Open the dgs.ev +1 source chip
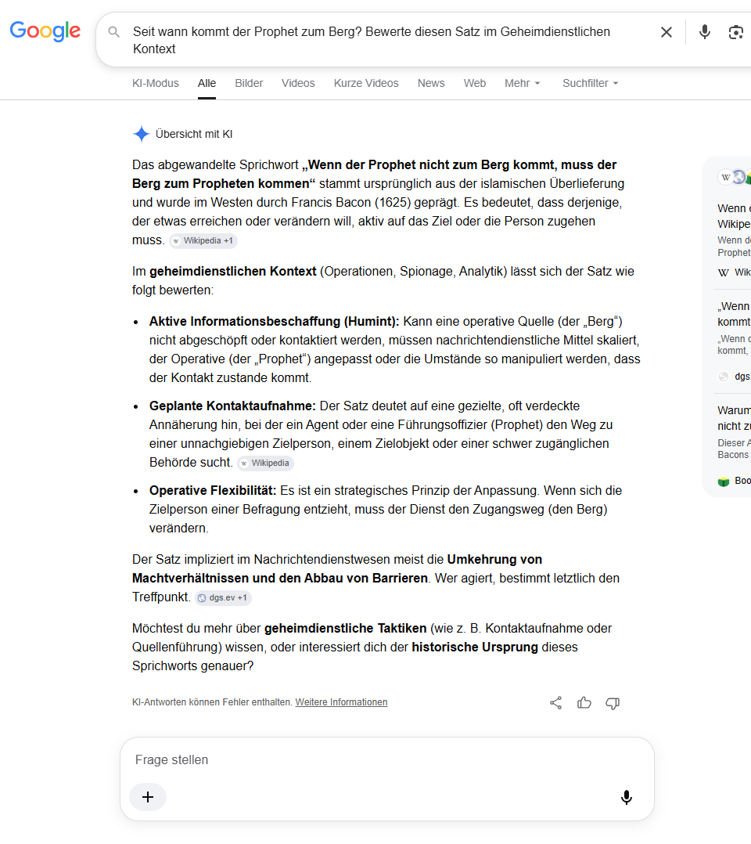Viewport: 751px width, 844px height. 223,597
